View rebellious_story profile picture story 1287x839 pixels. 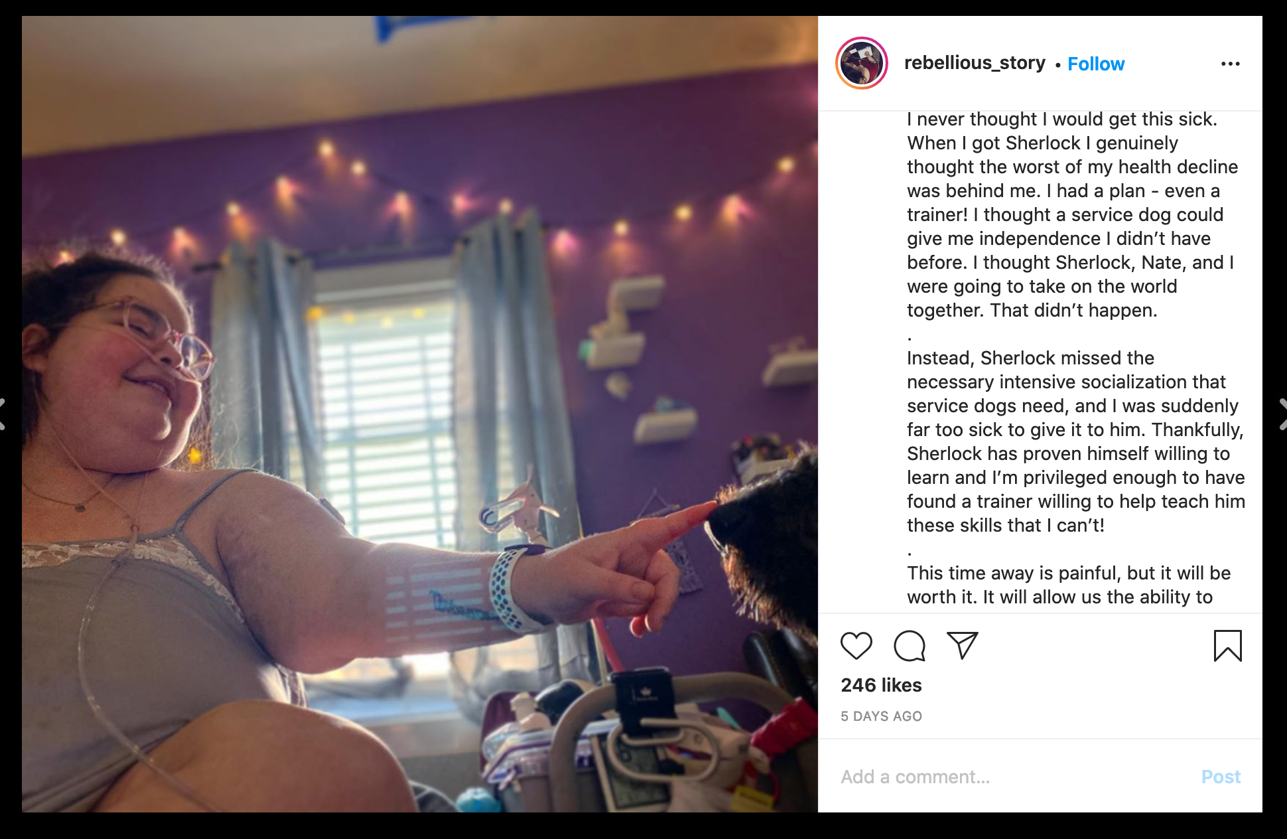tap(862, 63)
